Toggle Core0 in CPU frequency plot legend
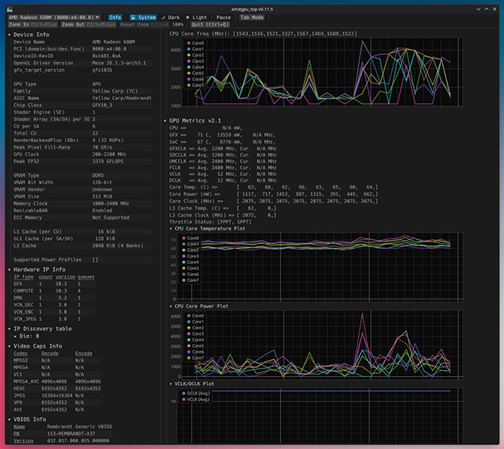 coord(195,43)
